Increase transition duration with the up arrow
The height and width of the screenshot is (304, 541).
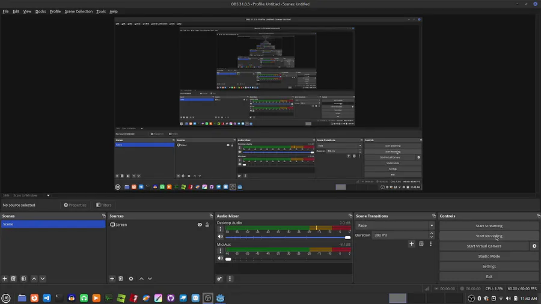432,233
